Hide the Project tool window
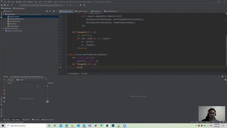This screenshot has height=128, width=227. point(57,11)
